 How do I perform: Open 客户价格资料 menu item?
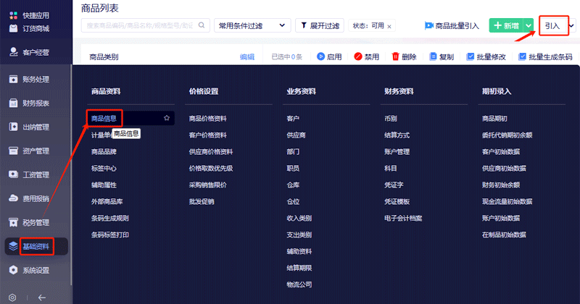coord(208,135)
